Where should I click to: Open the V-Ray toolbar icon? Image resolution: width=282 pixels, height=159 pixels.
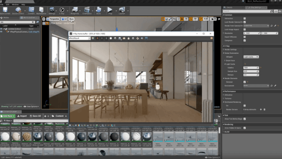(62, 11)
